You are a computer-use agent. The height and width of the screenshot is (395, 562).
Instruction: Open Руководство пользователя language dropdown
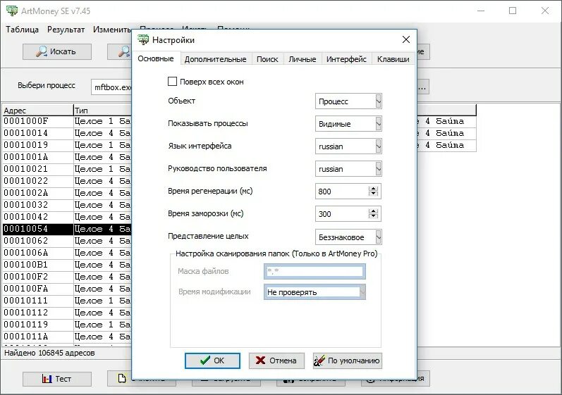click(x=379, y=169)
